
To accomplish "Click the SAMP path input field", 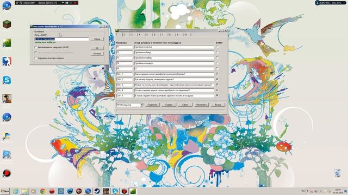I will coord(61,39).
